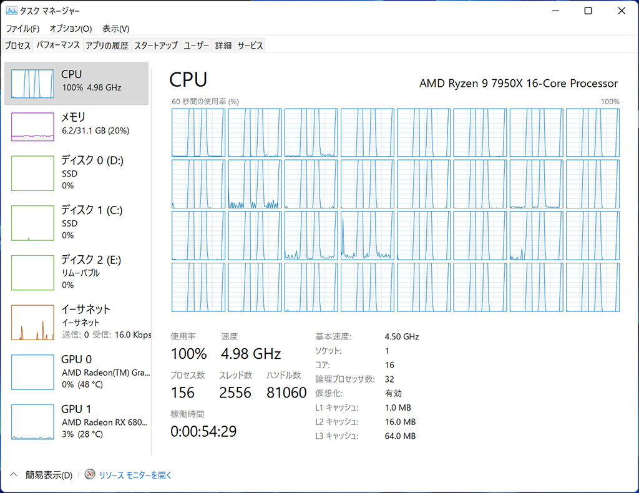Open リソース モニターを開く link

pos(135,475)
